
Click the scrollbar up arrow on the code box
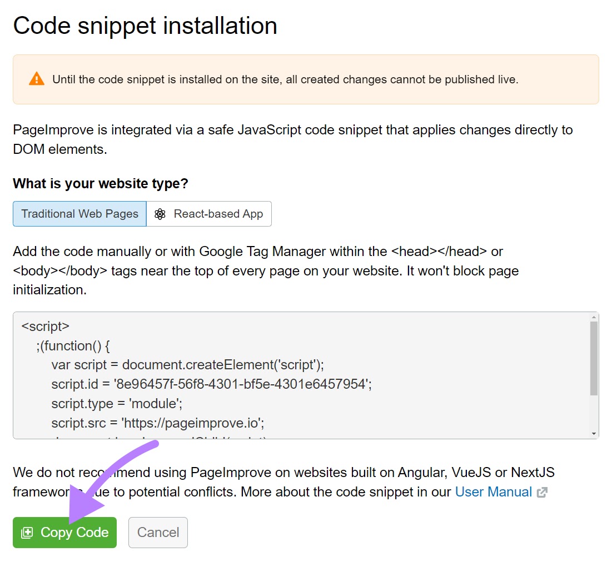(593, 317)
